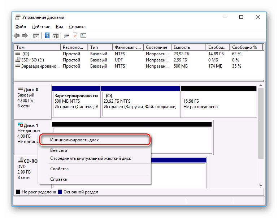278x218 pixels.
Task: Click the CD-ROM disc drive icon
Action: pos(21,160)
